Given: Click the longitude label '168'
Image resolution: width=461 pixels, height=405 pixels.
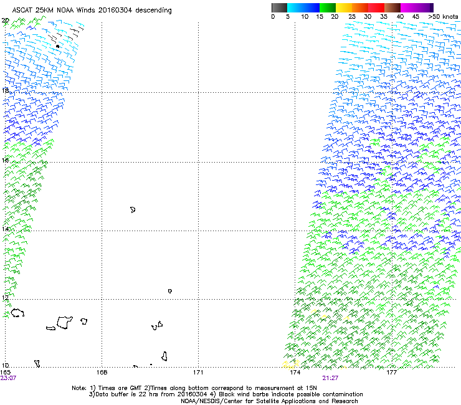Looking at the screenshot, I should (102, 373).
